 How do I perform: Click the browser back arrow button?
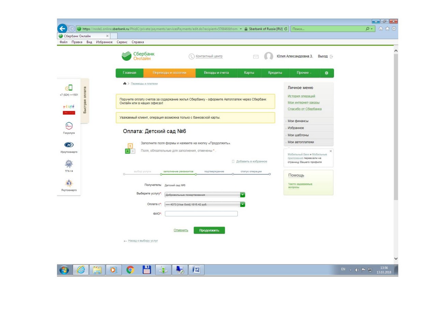(x=62, y=29)
